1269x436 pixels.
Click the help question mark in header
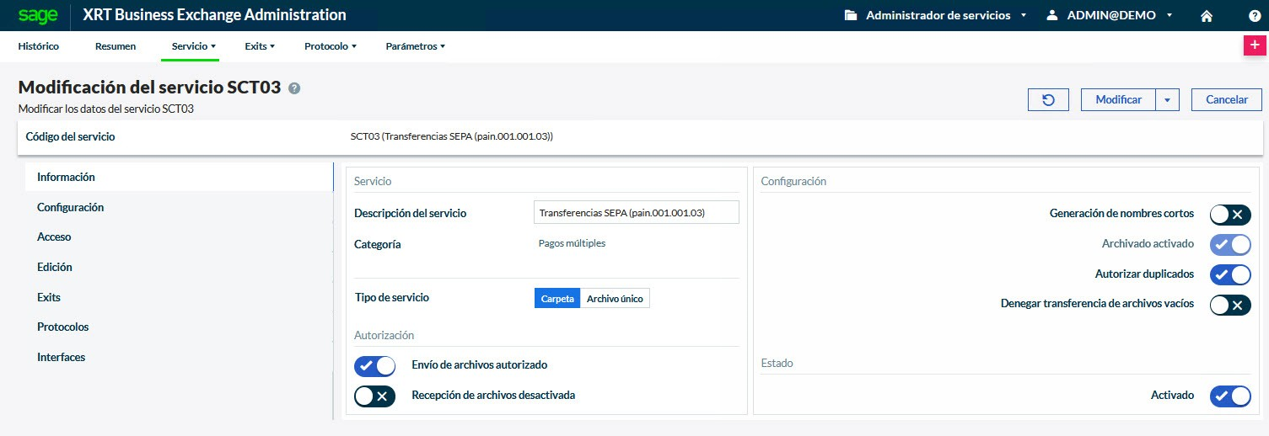click(x=1254, y=15)
